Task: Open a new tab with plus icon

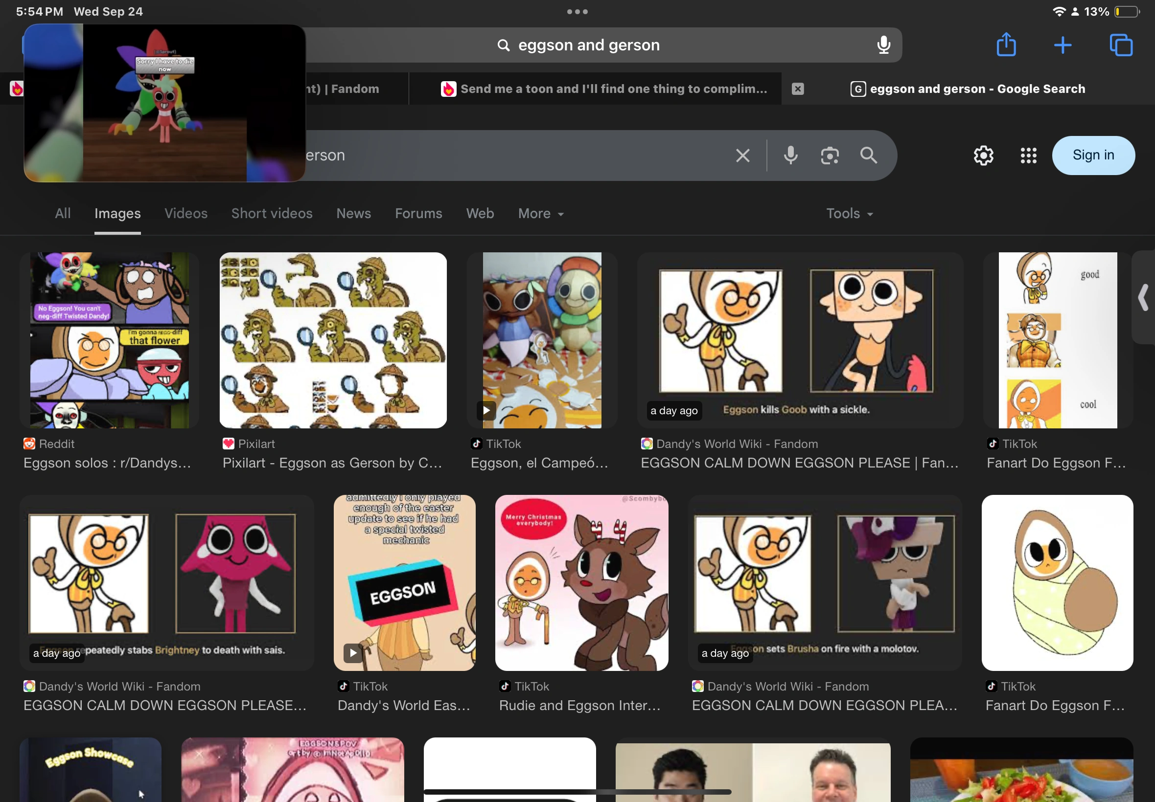Action: [1063, 45]
